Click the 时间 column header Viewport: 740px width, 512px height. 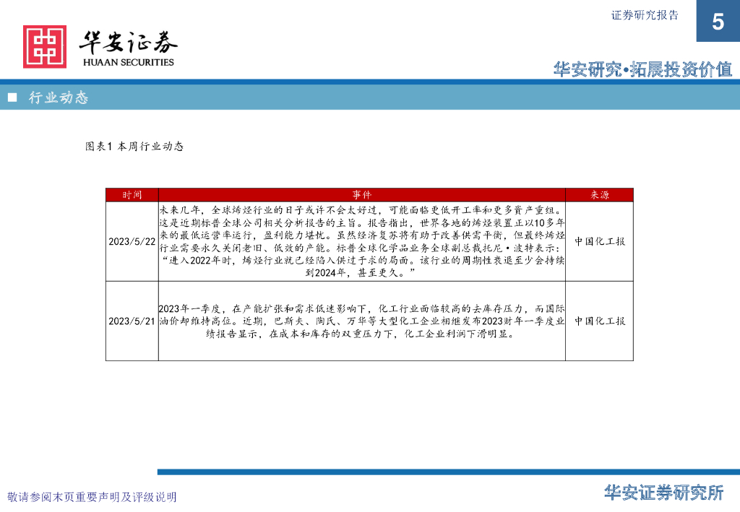pyautogui.click(x=132, y=195)
